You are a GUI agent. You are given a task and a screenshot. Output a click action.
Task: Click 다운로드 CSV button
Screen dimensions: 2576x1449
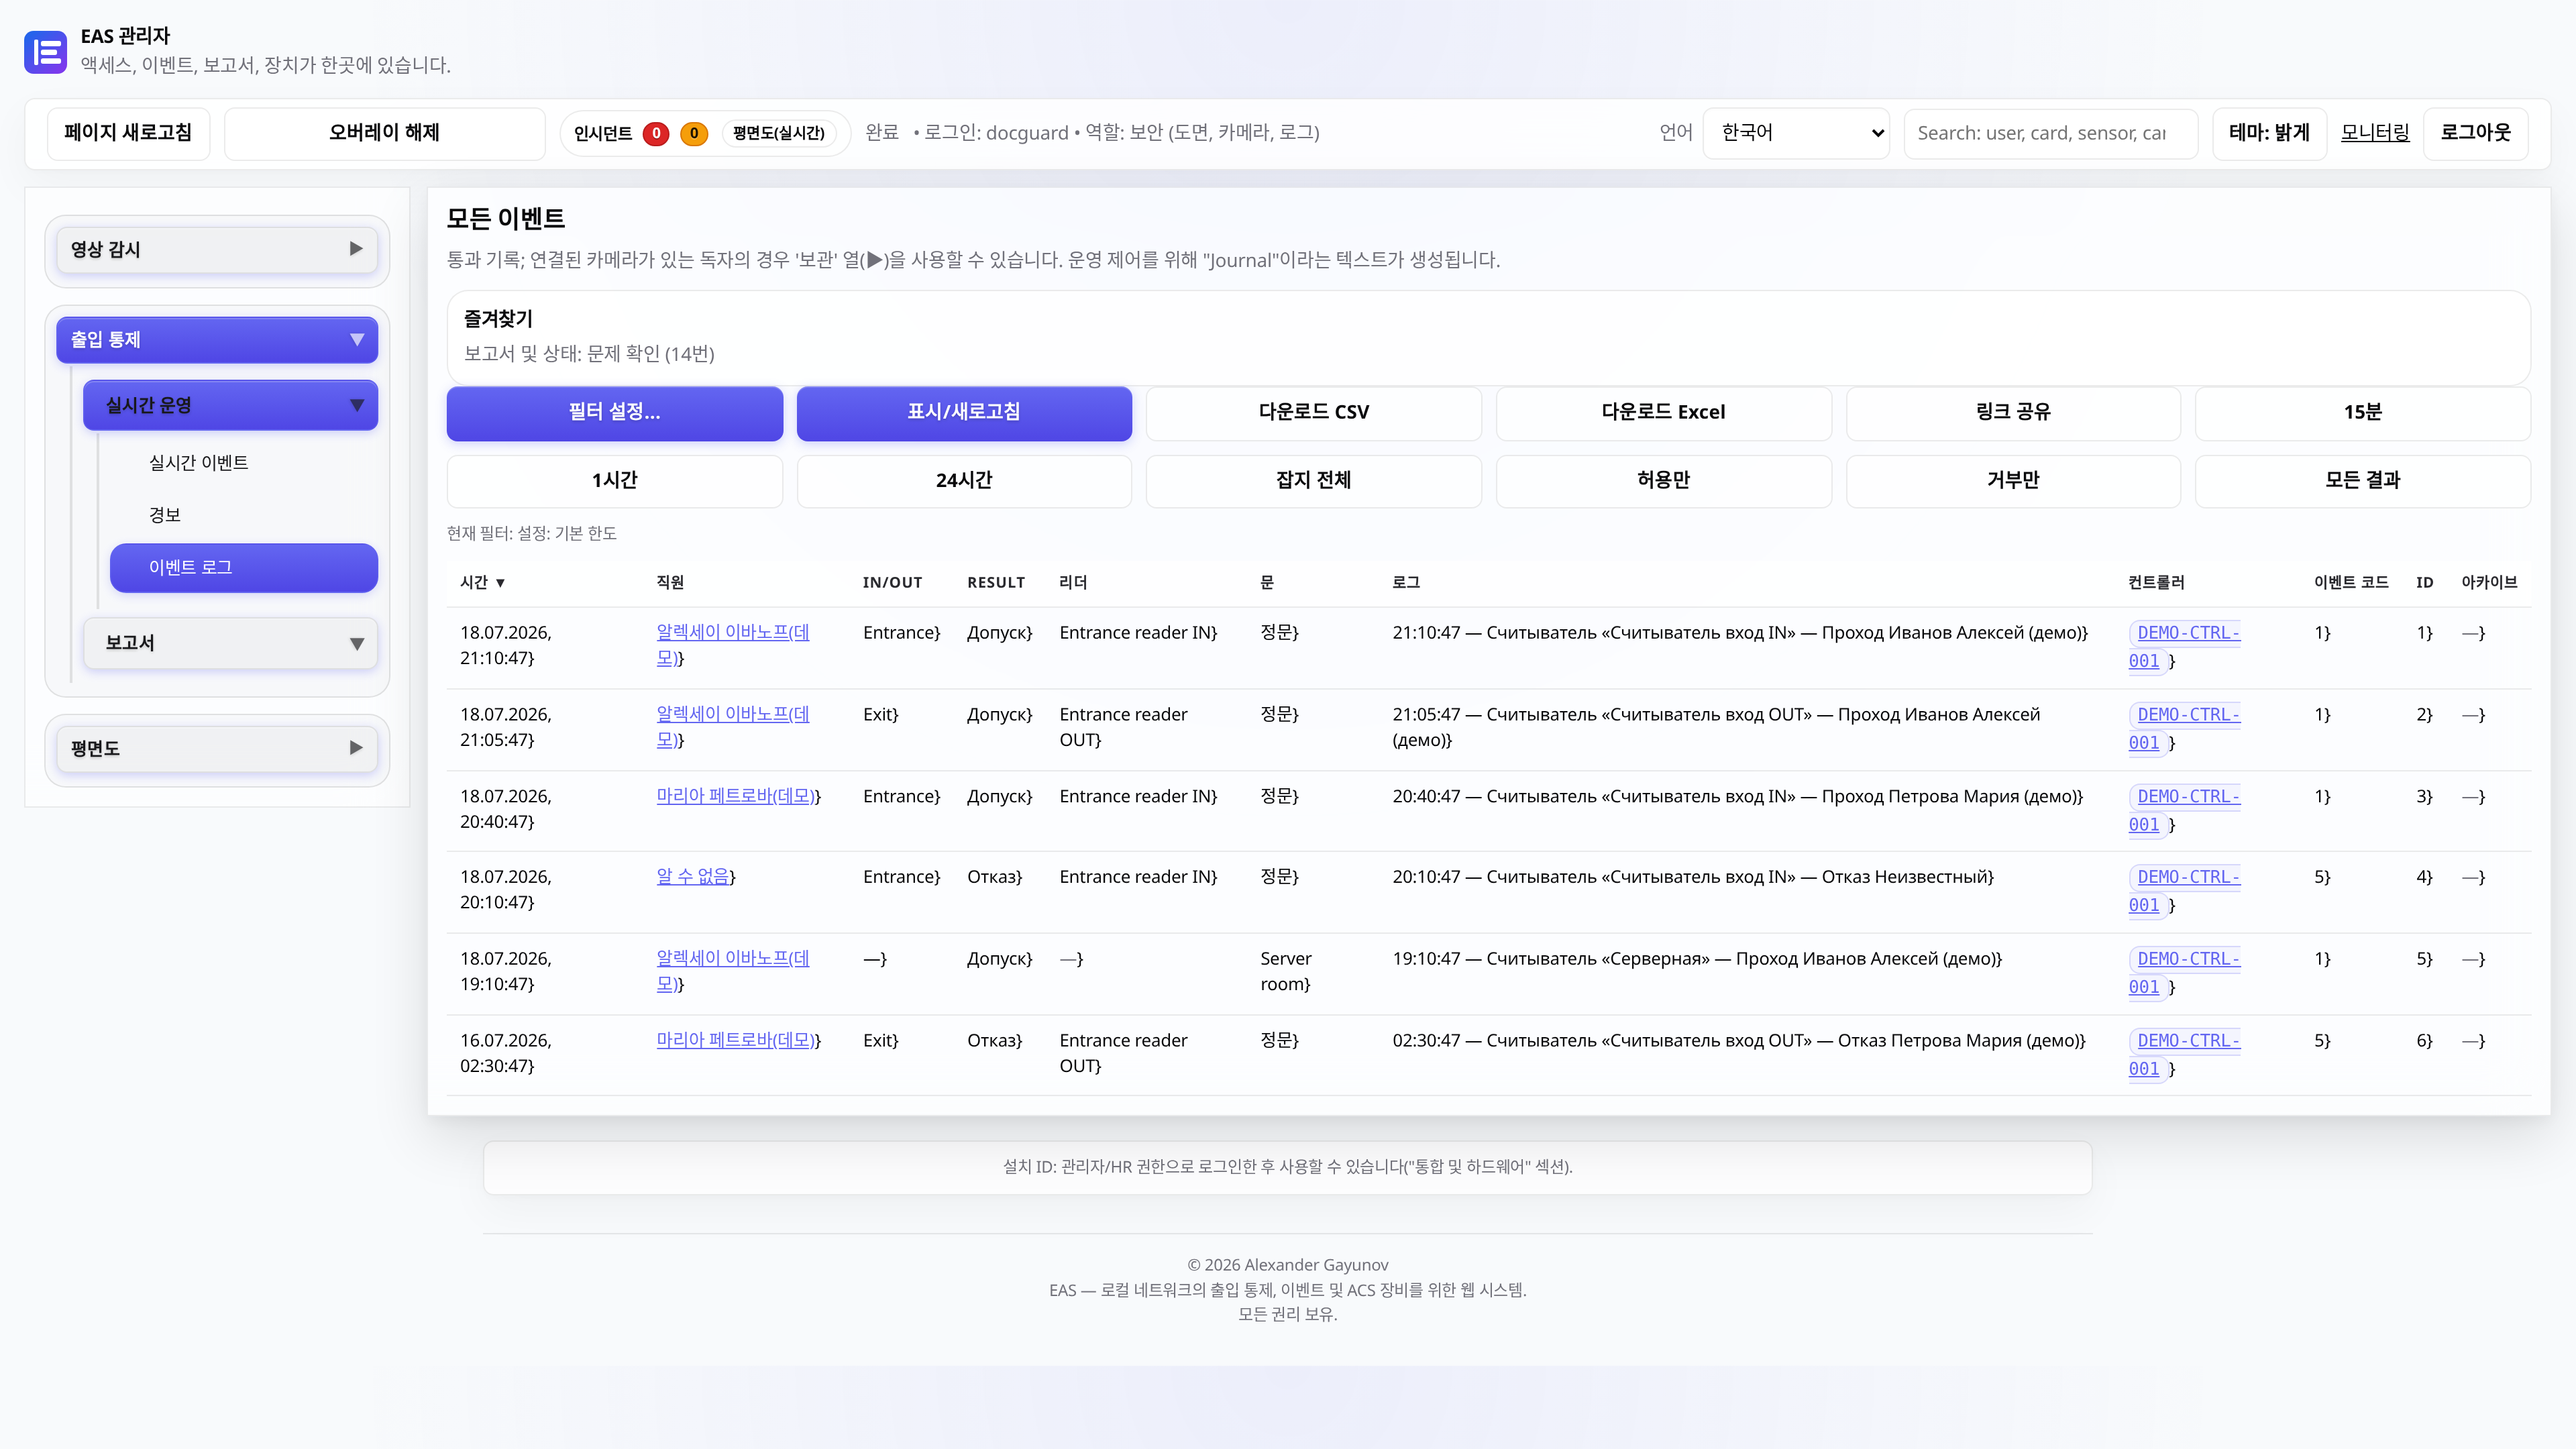tap(1313, 413)
